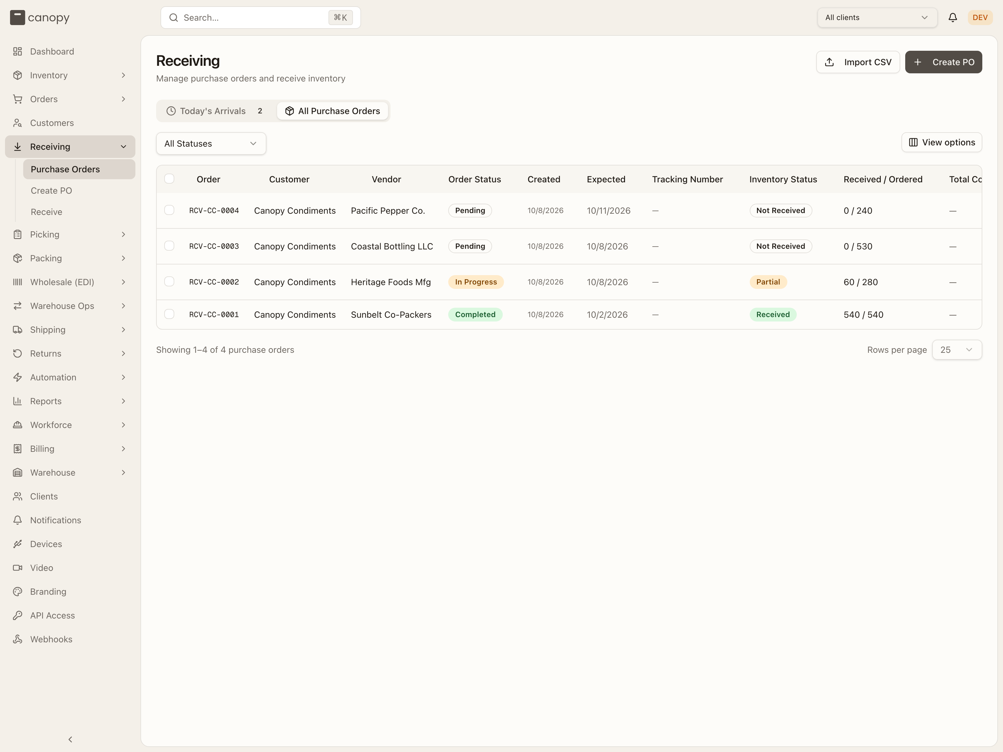Click the Inventory box icon
The height and width of the screenshot is (752, 1003).
click(x=18, y=75)
